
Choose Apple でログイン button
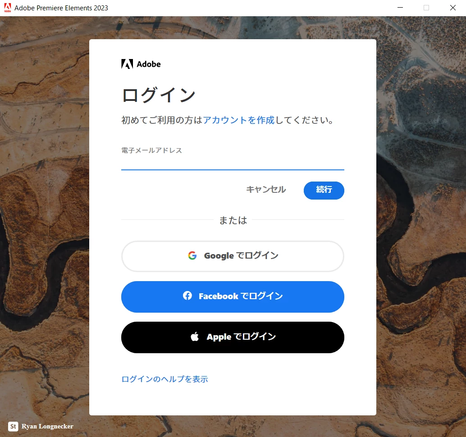233,337
